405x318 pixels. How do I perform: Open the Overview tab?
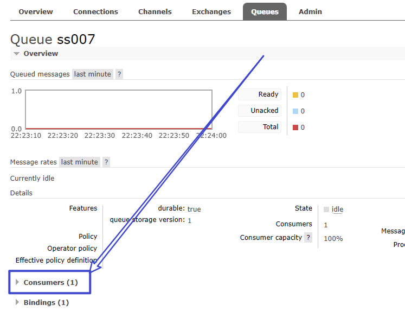(36, 11)
